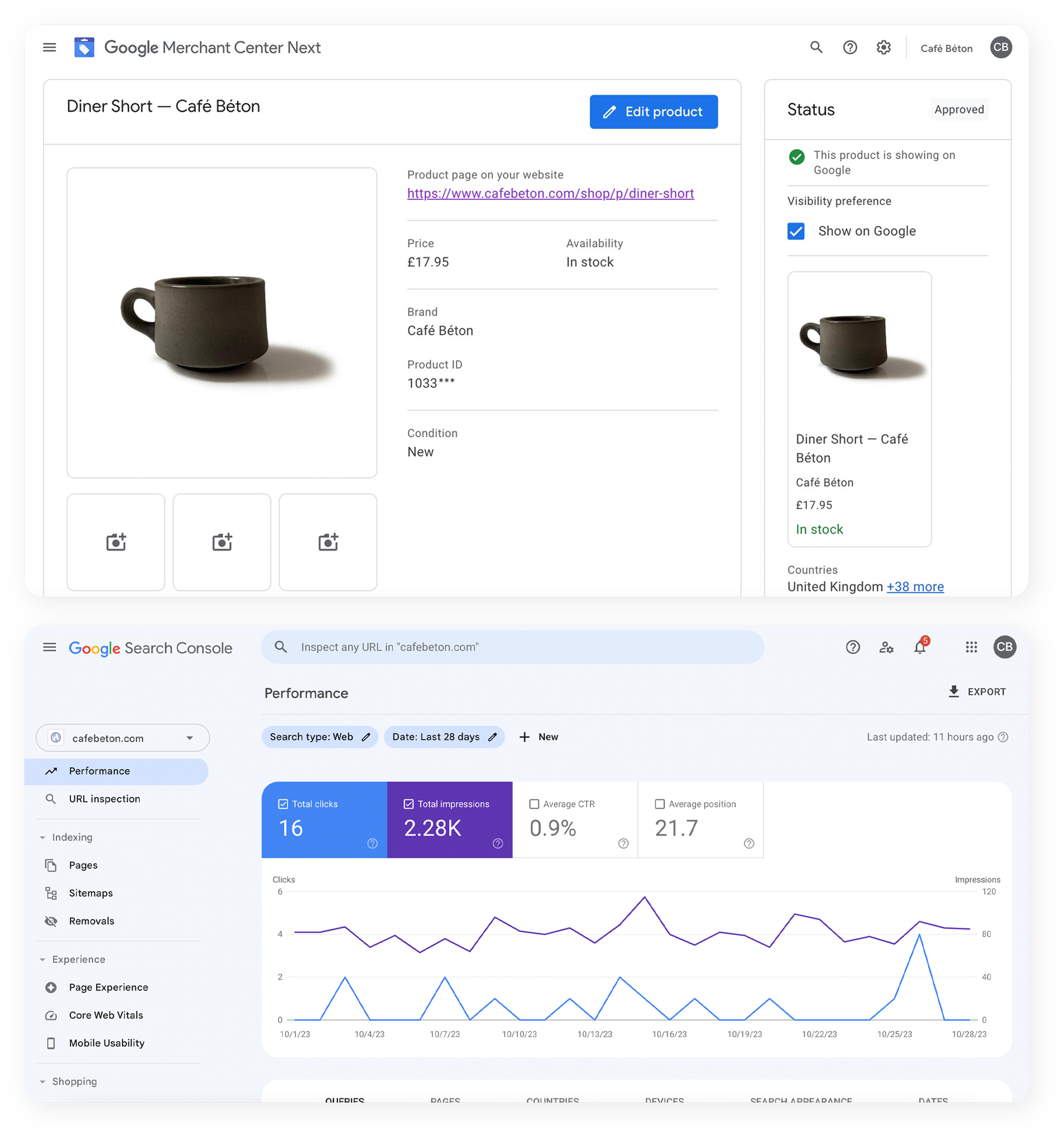Image resolution: width=1064 pixels, height=1129 pixels.
Task: Click Last updated info help icon
Action: click(x=1002, y=736)
